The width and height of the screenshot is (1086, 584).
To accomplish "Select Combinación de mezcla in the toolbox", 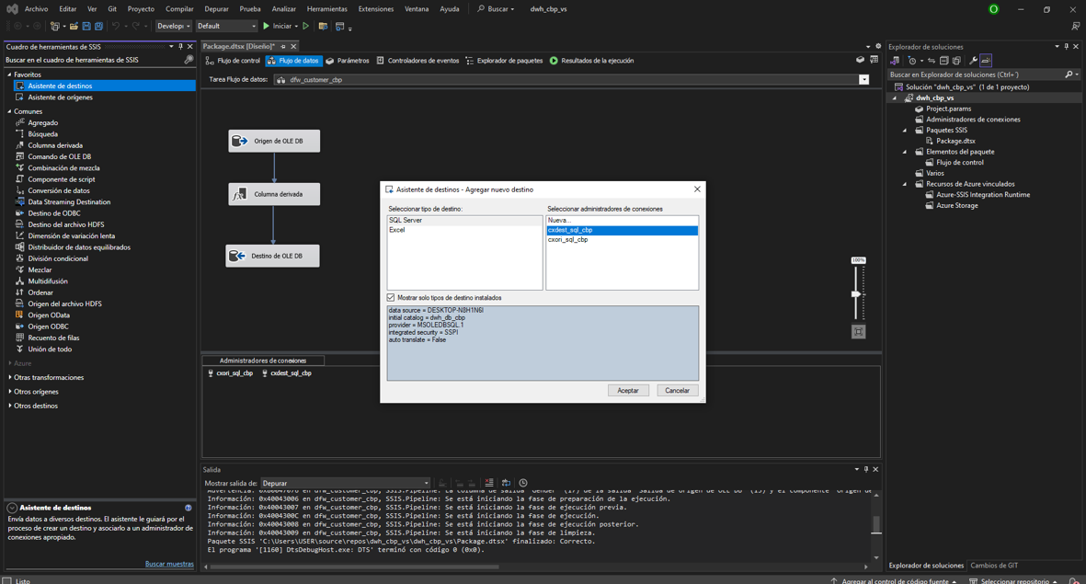I will (63, 167).
